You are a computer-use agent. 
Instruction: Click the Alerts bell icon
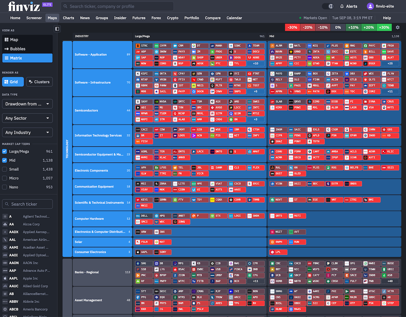coord(342,6)
